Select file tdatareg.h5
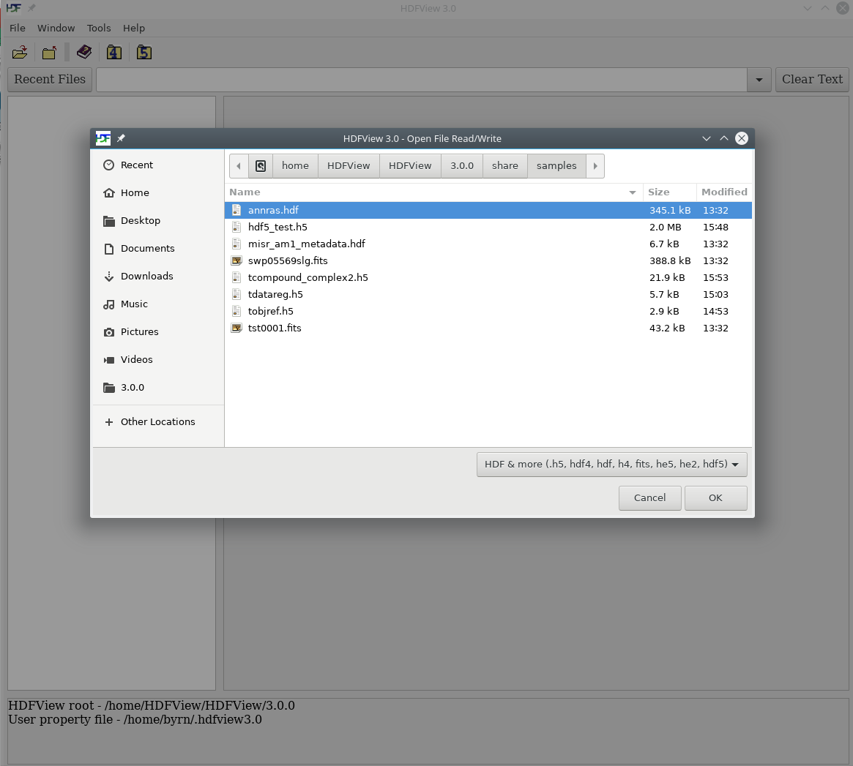Screen dimensions: 853x766 pos(488,294)
